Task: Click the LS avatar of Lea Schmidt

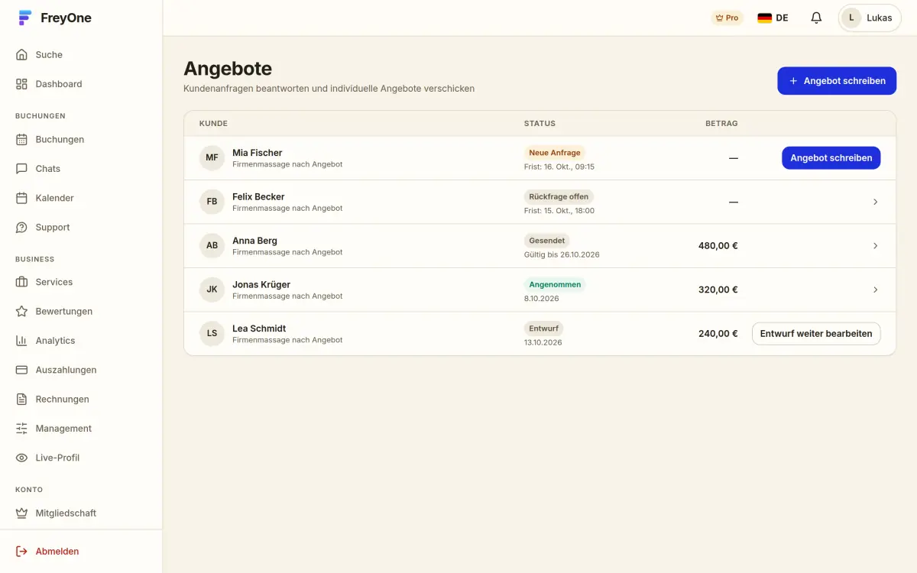Action: point(212,334)
